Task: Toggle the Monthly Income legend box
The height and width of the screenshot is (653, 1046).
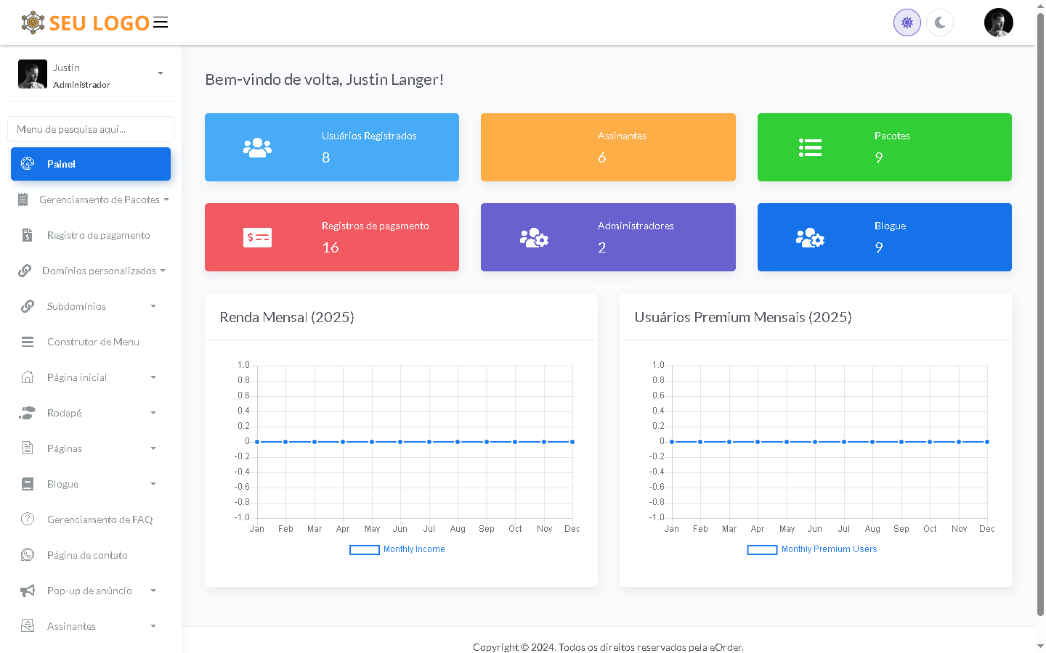Action: [365, 550]
